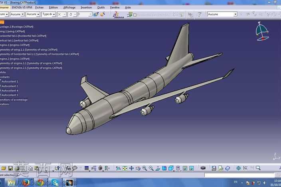Open the Démarrer menu
The height and width of the screenshot is (187, 281).
coord(4,7)
